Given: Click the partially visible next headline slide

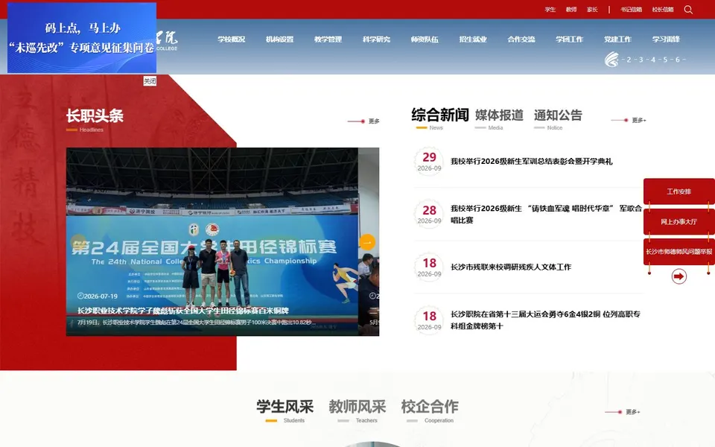Looking at the screenshot, I should pos(369,241).
